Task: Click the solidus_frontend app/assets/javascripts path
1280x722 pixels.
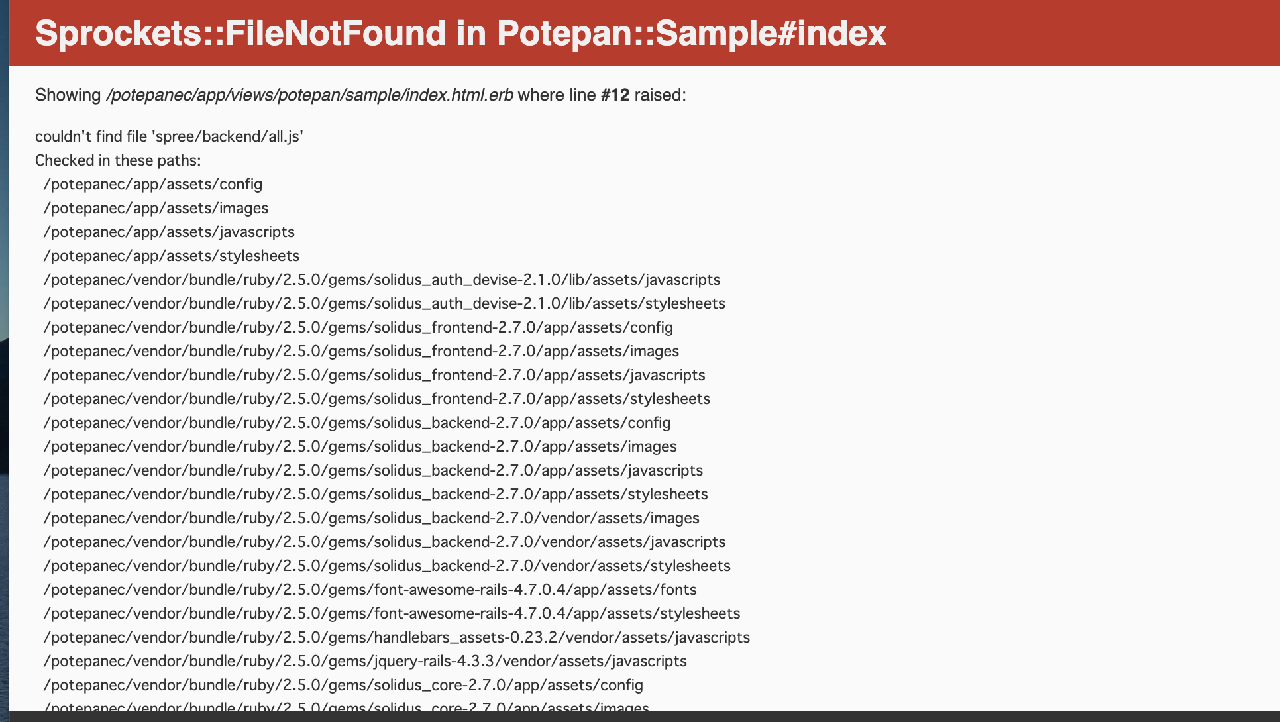Action: coord(374,375)
